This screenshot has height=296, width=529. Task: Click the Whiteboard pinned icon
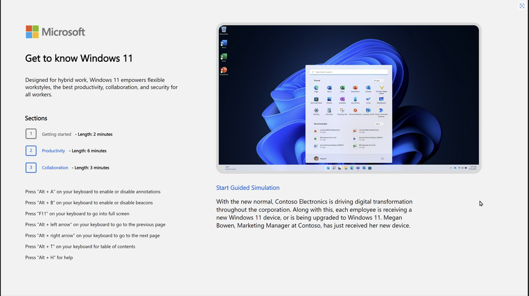pyautogui.click(x=381, y=99)
